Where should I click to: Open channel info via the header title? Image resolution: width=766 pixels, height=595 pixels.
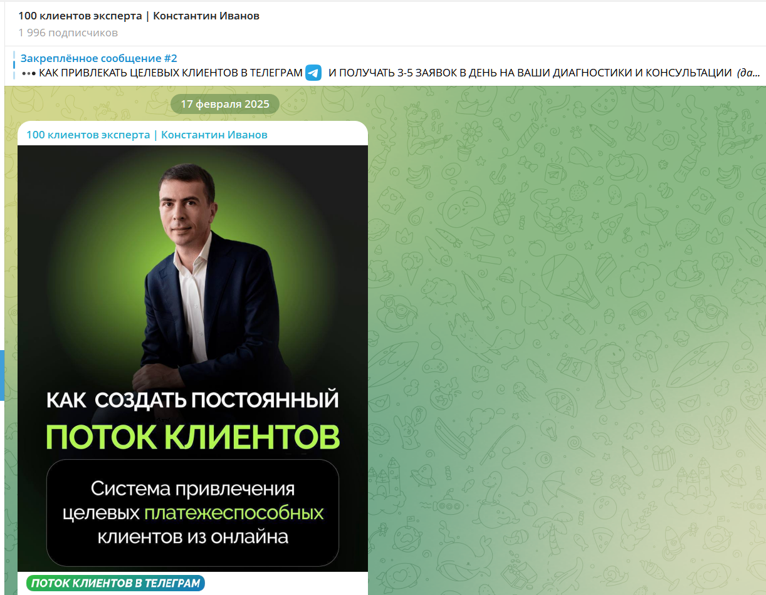tap(139, 16)
